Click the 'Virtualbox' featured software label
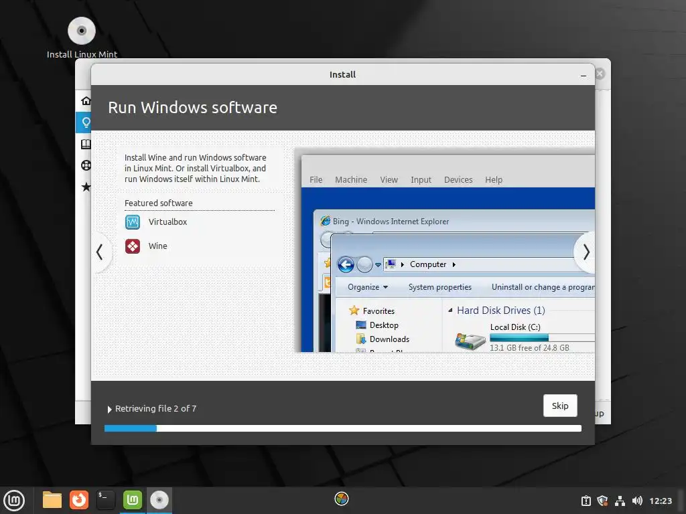This screenshot has width=686, height=514. pos(167,222)
